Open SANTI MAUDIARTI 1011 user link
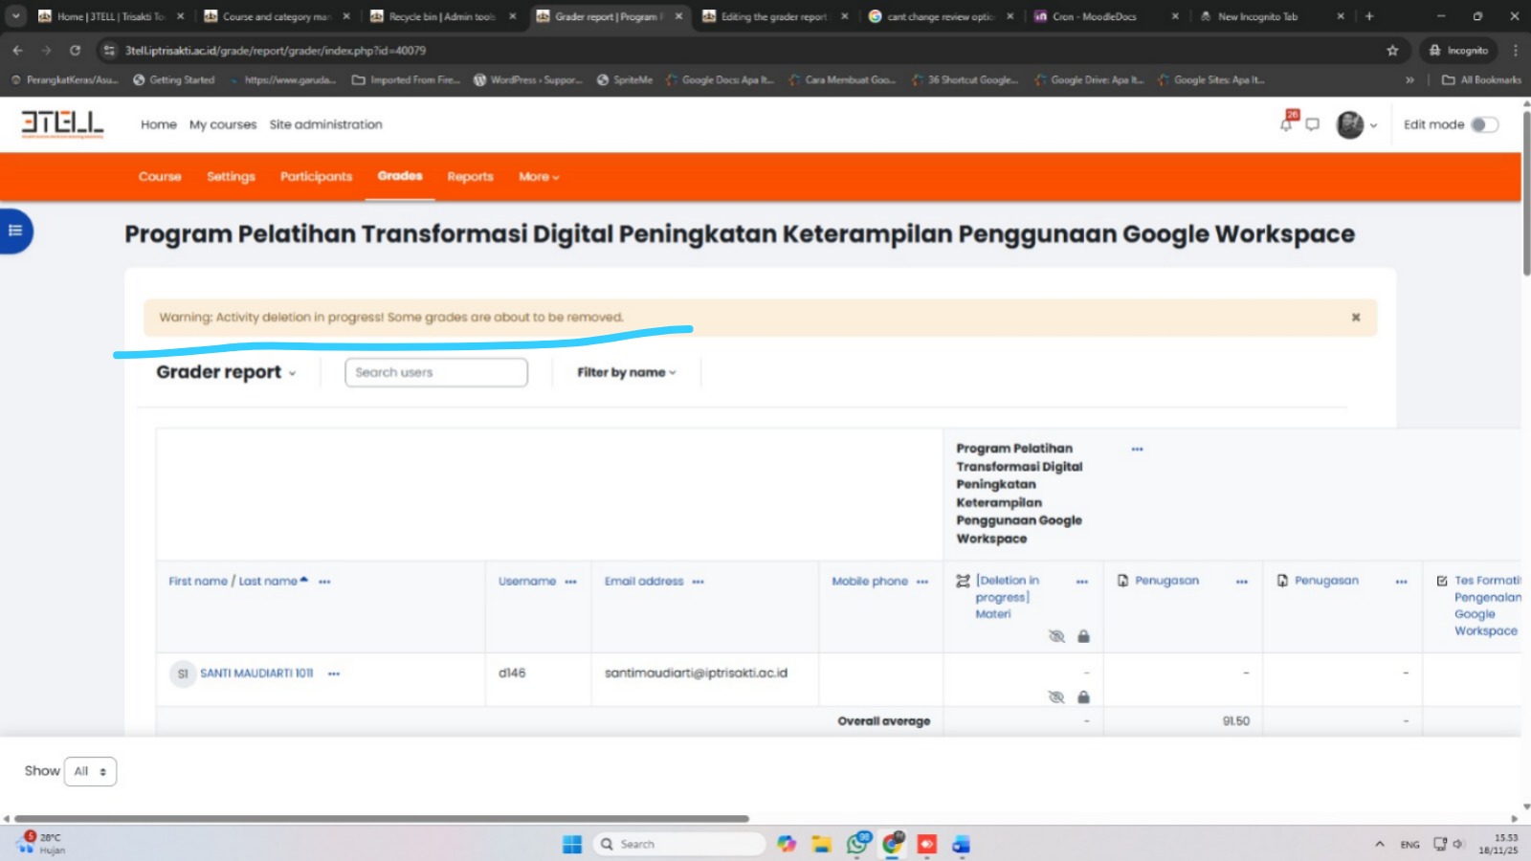 click(x=255, y=673)
